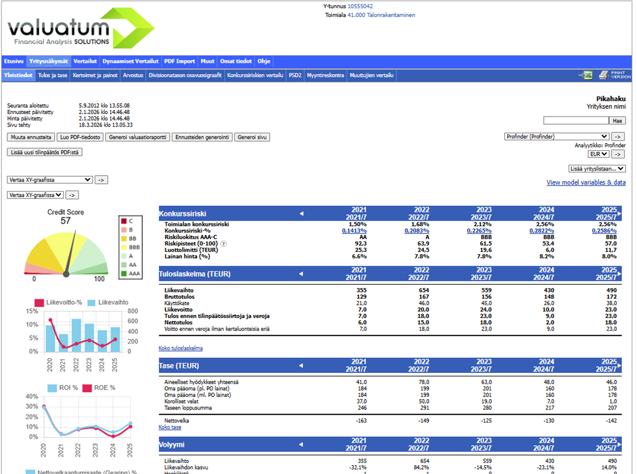The image size is (637, 474).
Task: Click the Valuatum logo
Action: [81, 28]
